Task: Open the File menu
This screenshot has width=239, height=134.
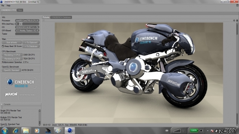Action: [3, 6]
